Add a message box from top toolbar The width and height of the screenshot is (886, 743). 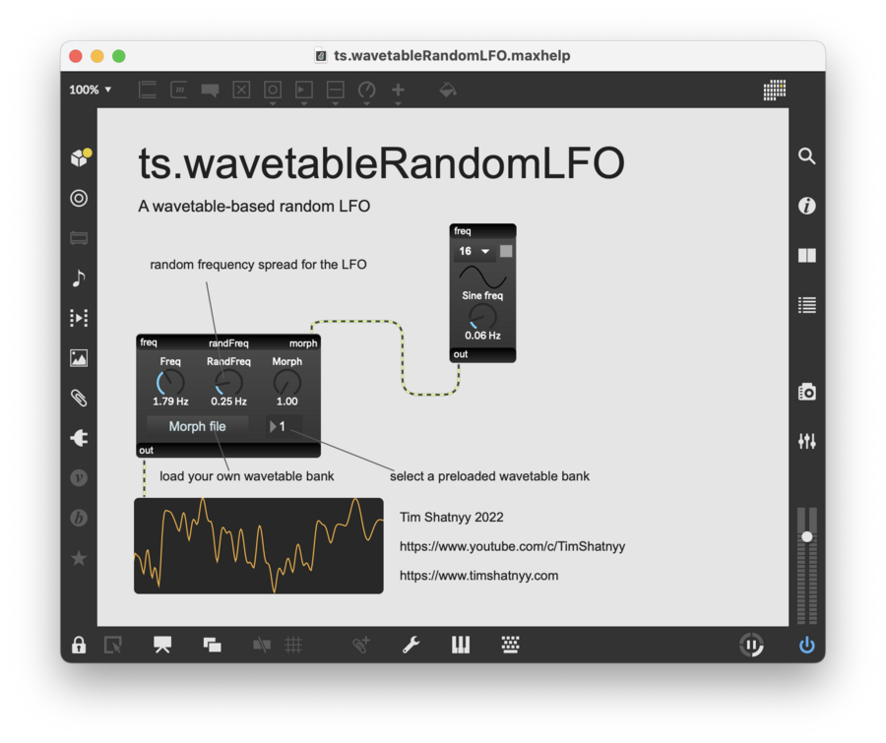coord(179,90)
